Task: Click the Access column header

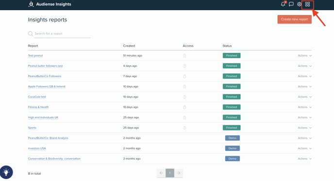Action: 188,46
